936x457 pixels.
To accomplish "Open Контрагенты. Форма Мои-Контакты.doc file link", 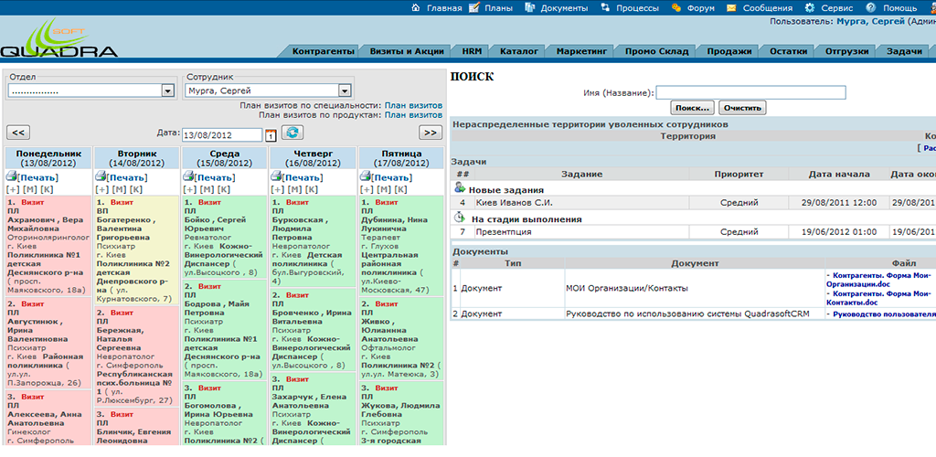I will tap(877, 298).
